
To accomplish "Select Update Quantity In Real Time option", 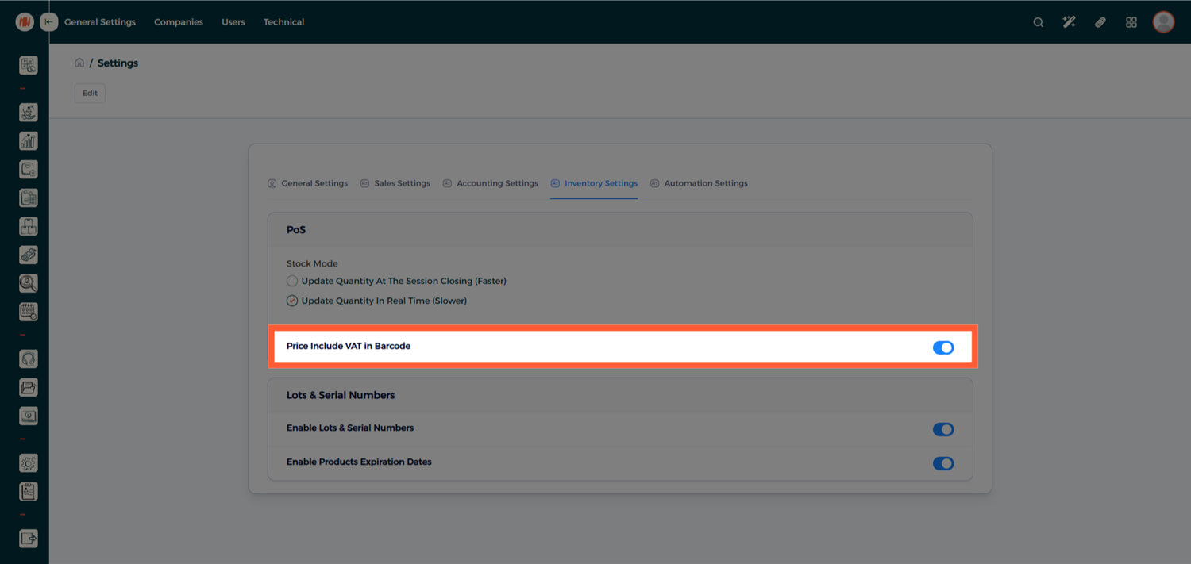I will (x=292, y=301).
